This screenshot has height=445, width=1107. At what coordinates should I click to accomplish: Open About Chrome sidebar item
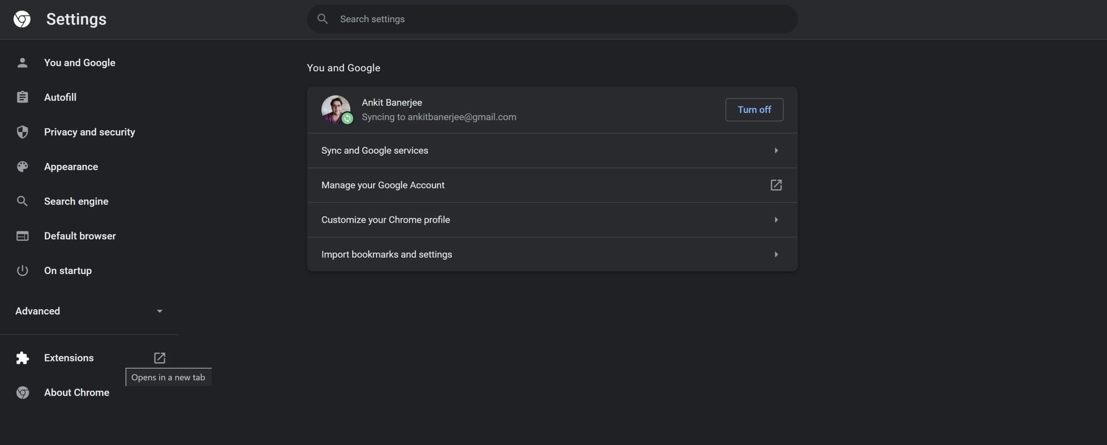coord(77,393)
